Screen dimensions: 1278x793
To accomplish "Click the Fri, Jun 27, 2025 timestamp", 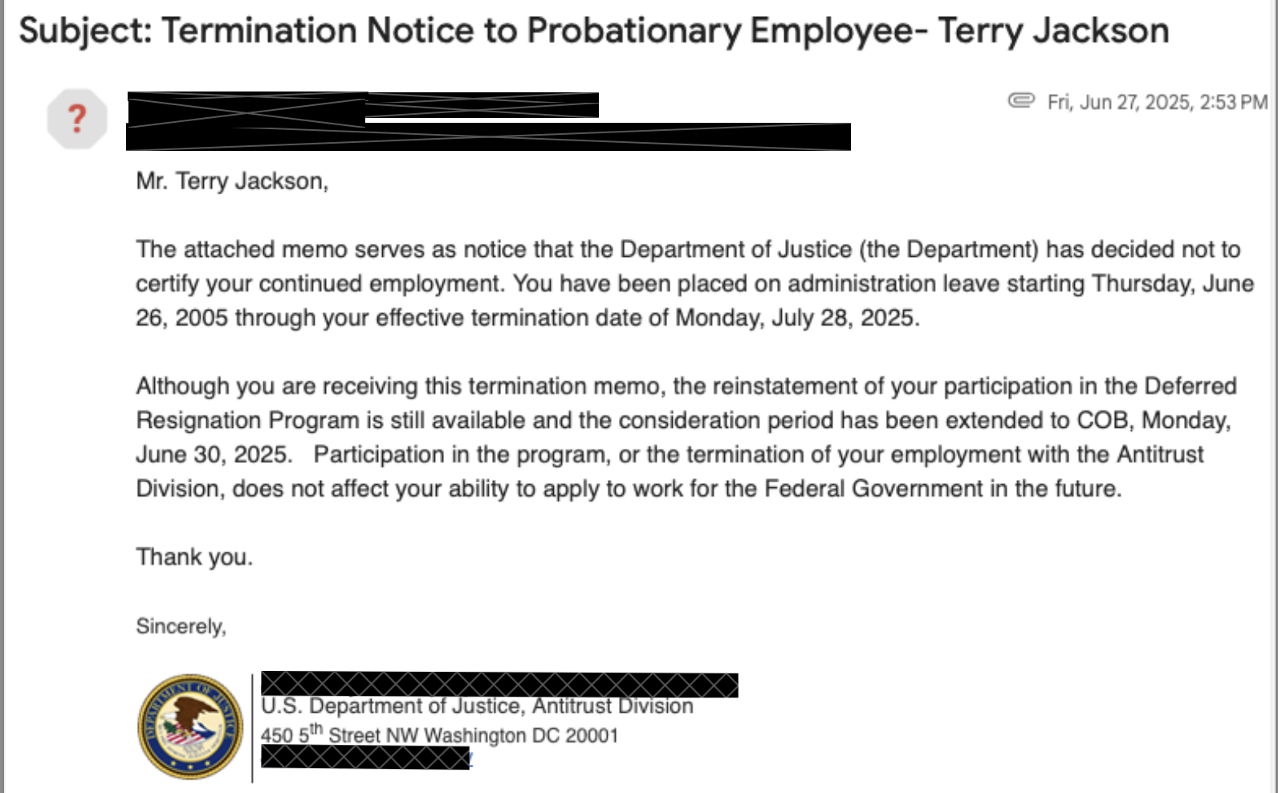I will (1157, 102).
